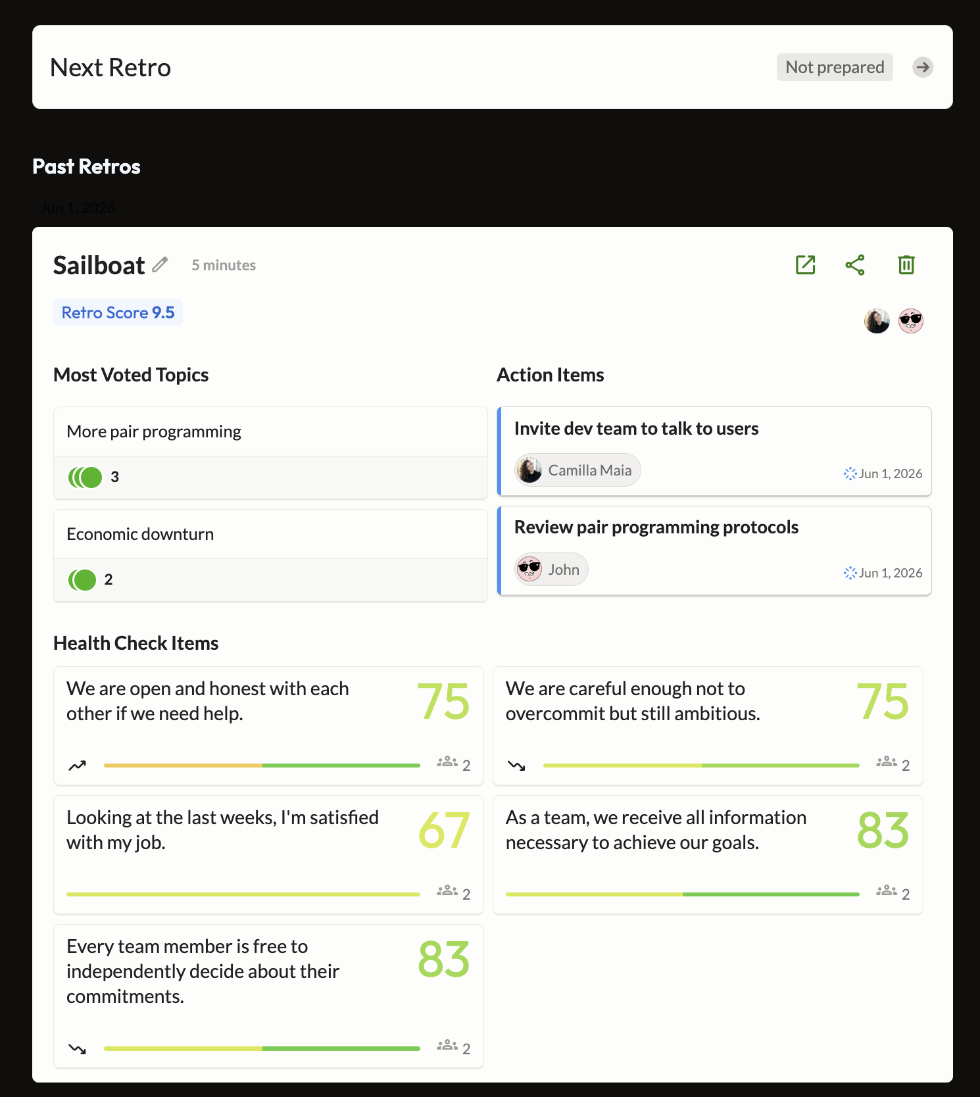Open action item Review pair programming protocols
This screenshot has width=980, height=1097.
point(714,550)
